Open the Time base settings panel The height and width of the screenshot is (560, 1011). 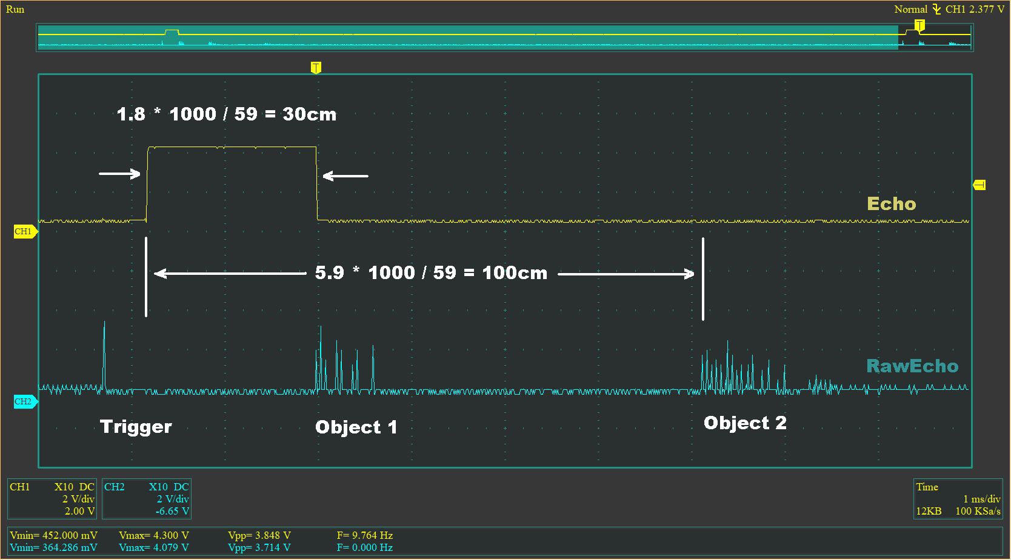pos(958,499)
